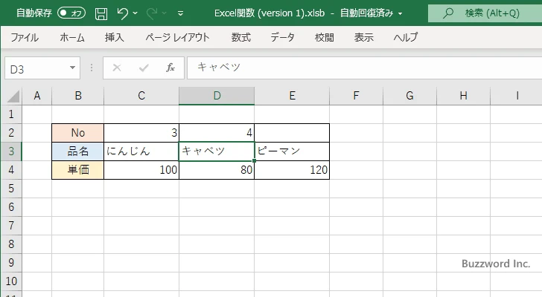The image size is (542, 297).
Task: Switch to the 校閲 tab
Action: 325,37
